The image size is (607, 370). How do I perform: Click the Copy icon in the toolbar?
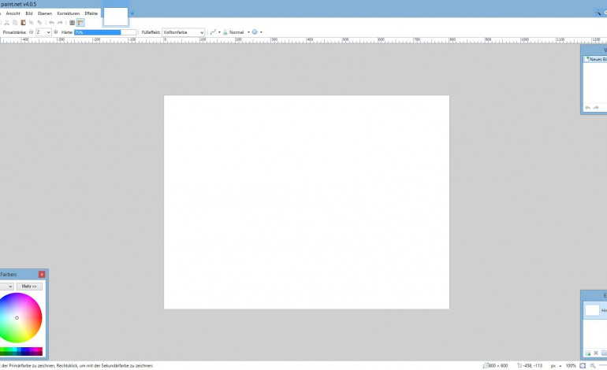15,23
